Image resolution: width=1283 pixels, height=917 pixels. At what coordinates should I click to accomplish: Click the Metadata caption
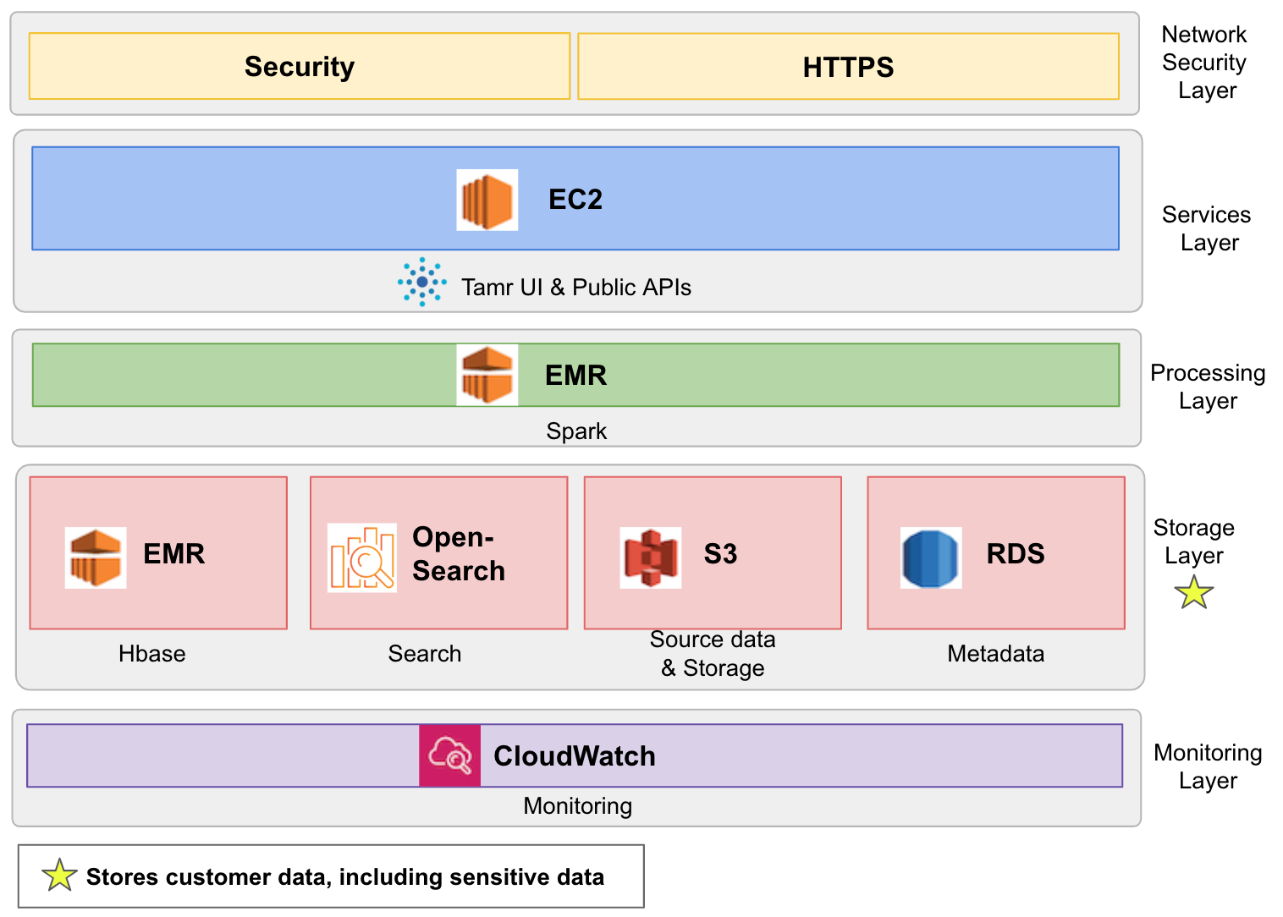(x=996, y=654)
